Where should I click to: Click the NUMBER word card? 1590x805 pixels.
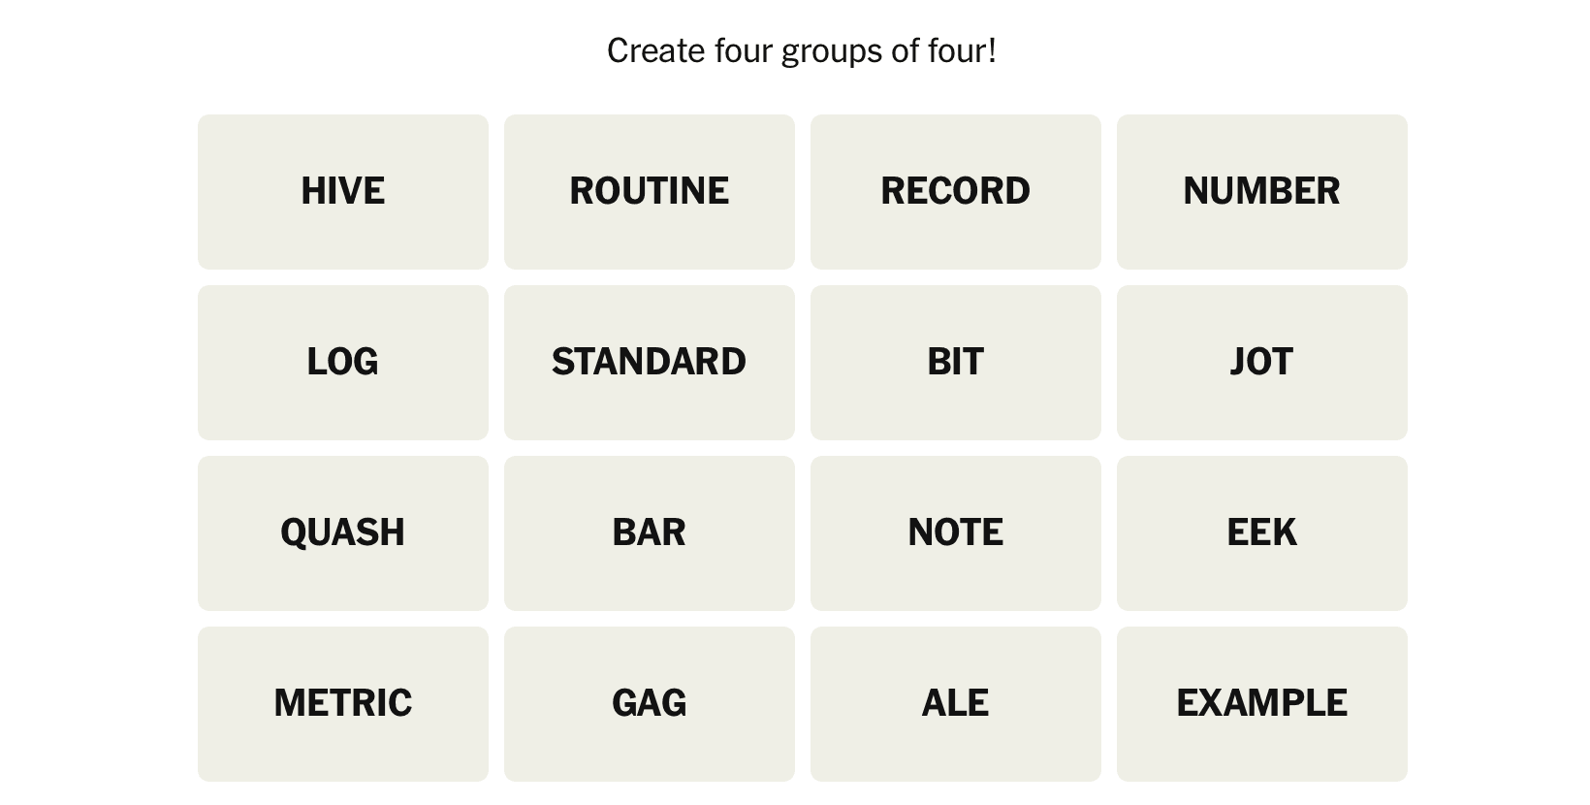click(x=1261, y=191)
